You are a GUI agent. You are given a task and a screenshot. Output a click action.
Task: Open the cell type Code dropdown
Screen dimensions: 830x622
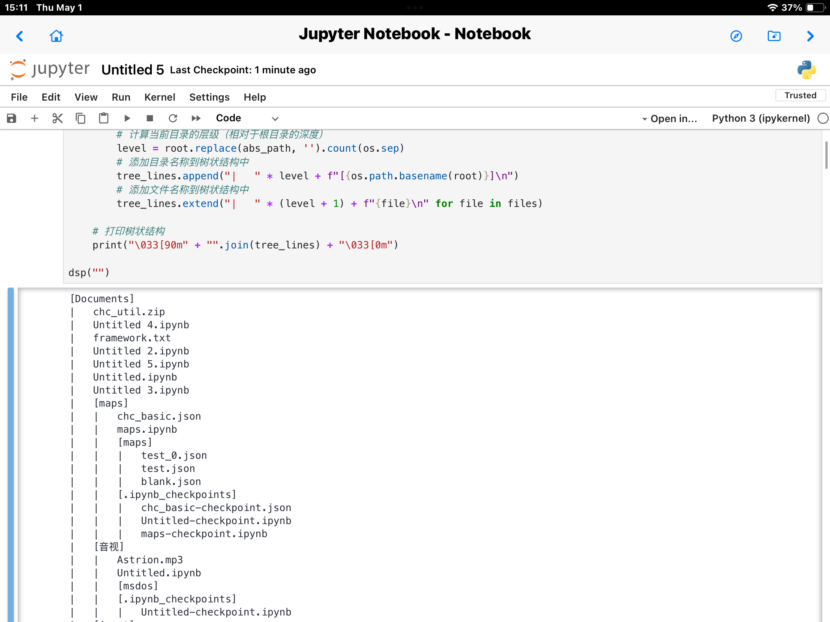tap(247, 118)
